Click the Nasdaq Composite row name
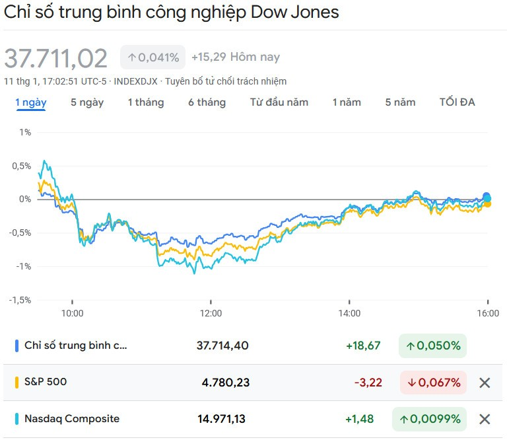This screenshot has width=507, height=440. 72,419
